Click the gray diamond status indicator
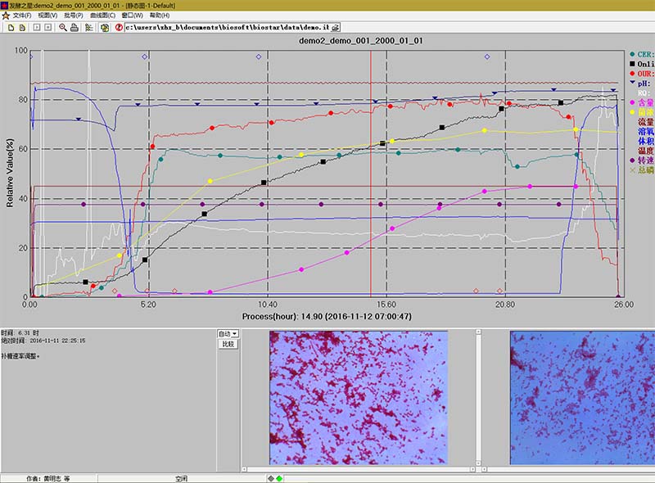The image size is (655, 483). point(269,478)
